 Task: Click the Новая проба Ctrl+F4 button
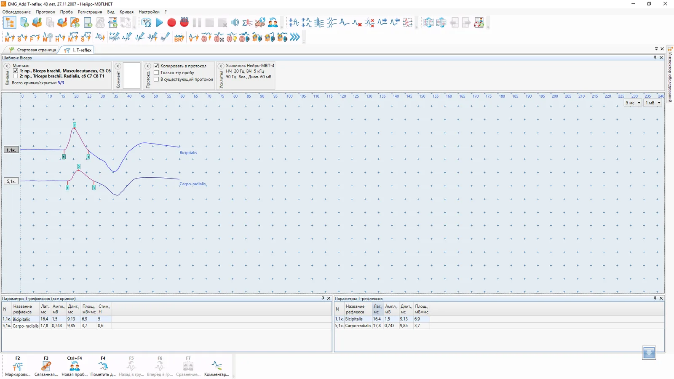75,366
